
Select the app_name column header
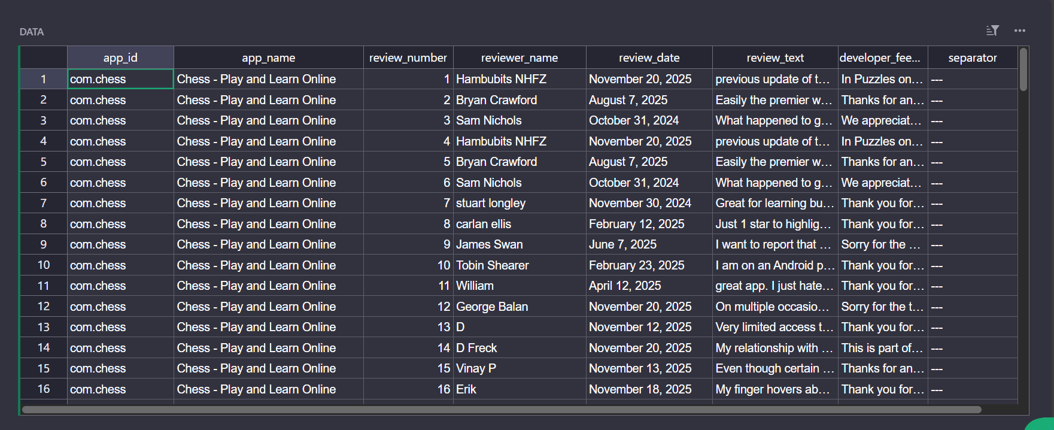coord(269,57)
